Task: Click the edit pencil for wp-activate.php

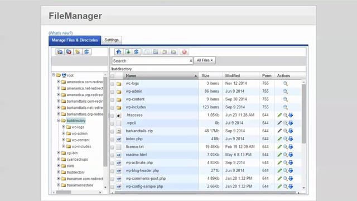Action: coord(279,162)
